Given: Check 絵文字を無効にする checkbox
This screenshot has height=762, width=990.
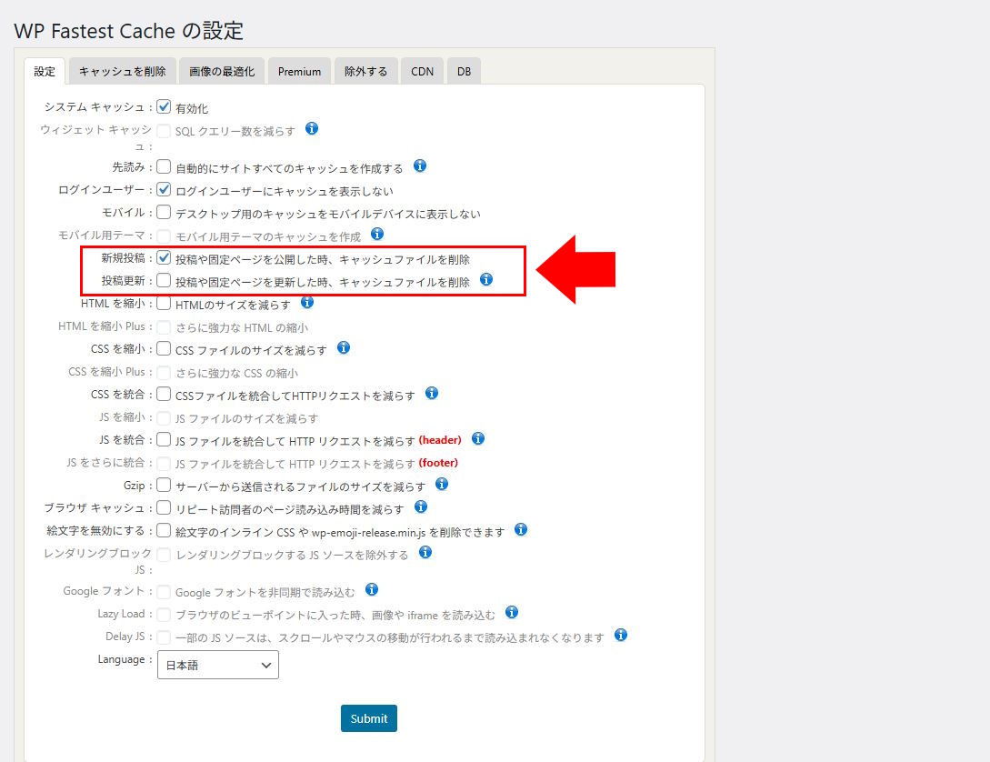Looking at the screenshot, I should point(164,530).
